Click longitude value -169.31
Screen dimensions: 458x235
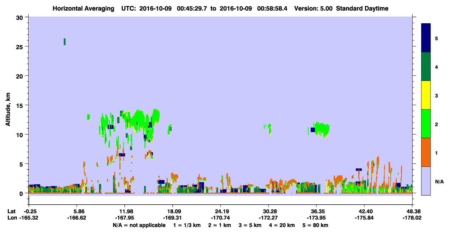[x=172, y=218]
